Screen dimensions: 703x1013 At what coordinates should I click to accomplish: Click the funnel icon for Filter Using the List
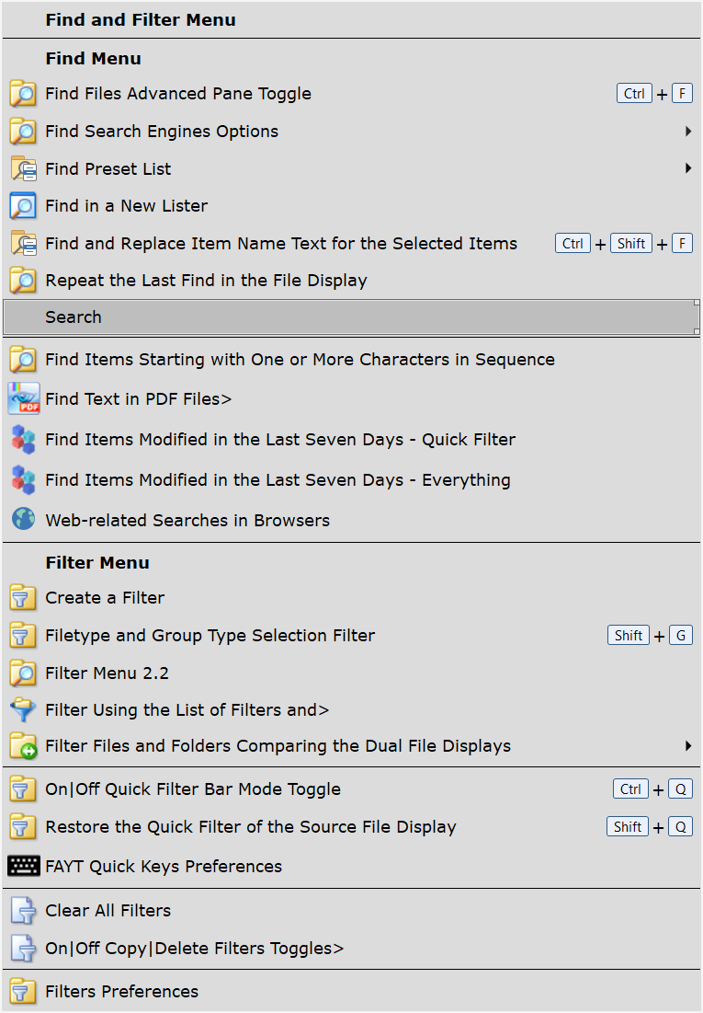pyautogui.click(x=23, y=710)
